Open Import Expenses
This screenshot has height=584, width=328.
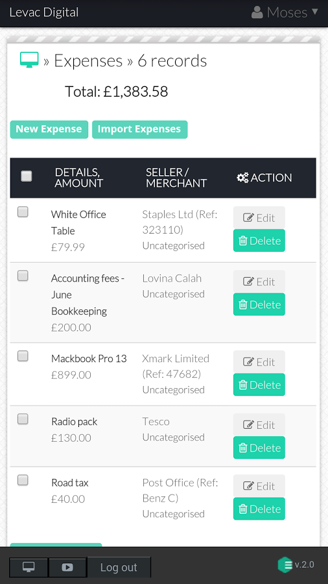pos(140,129)
